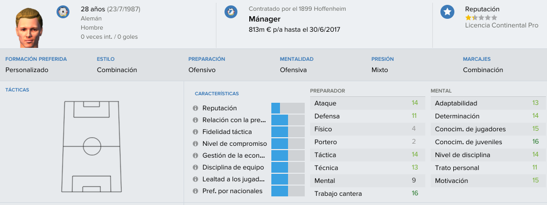Image resolution: width=547 pixels, height=205 pixels.
Task: Click the Conocim. de juveniles row
Action: coord(488,142)
